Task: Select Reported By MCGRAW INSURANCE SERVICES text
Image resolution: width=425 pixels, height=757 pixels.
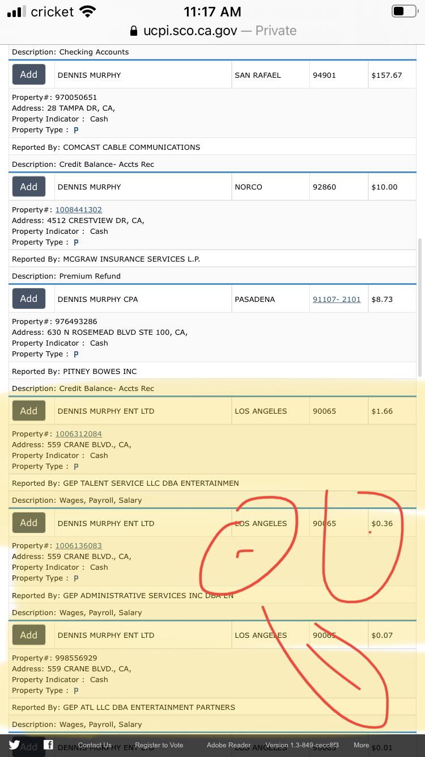Action: 106,259
